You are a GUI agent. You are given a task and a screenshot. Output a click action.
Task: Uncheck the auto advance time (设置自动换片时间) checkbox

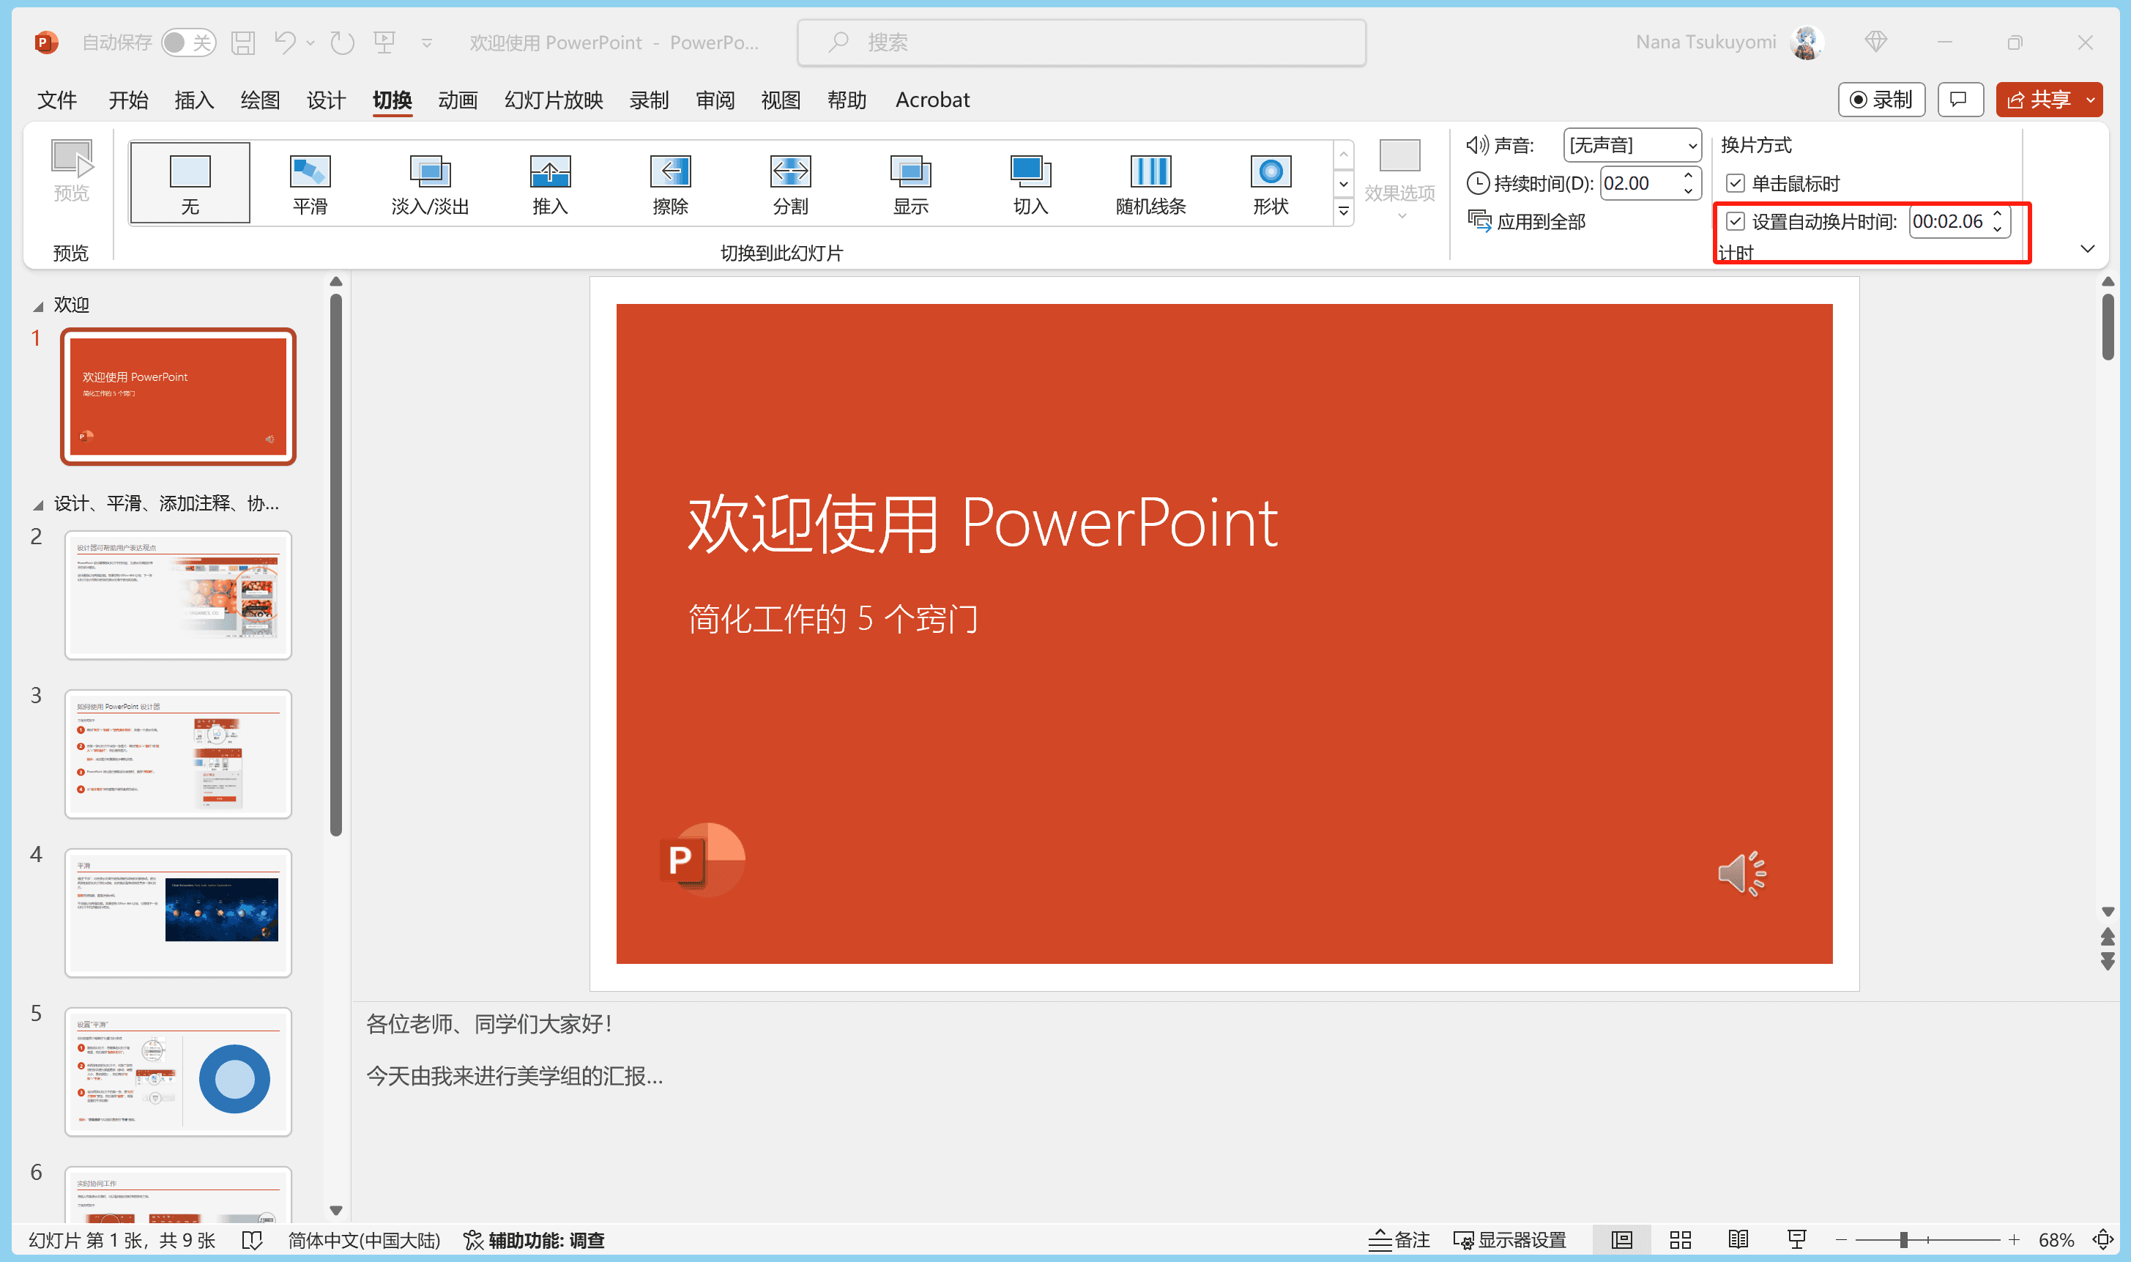(1735, 222)
